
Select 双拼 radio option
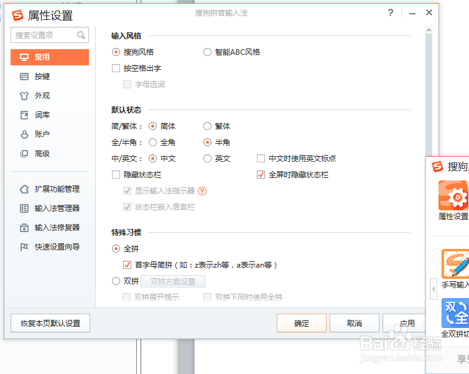(116, 281)
